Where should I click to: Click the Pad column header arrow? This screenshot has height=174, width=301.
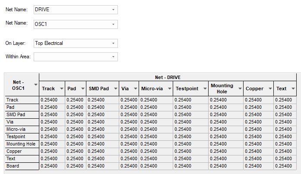(82, 89)
